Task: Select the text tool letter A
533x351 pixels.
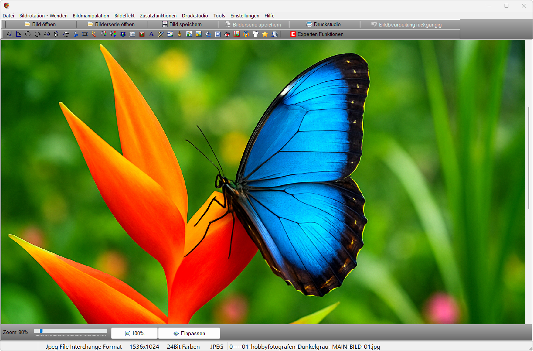Action: (x=151, y=34)
